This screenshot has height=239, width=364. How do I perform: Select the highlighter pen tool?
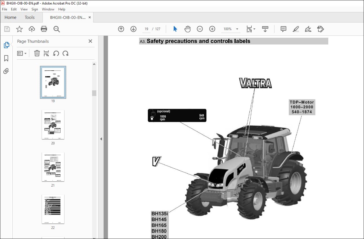click(x=296, y=29)
